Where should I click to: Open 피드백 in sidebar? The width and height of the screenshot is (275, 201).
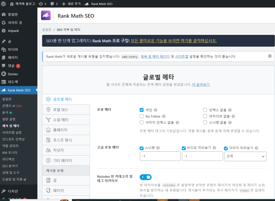[18, 82]
